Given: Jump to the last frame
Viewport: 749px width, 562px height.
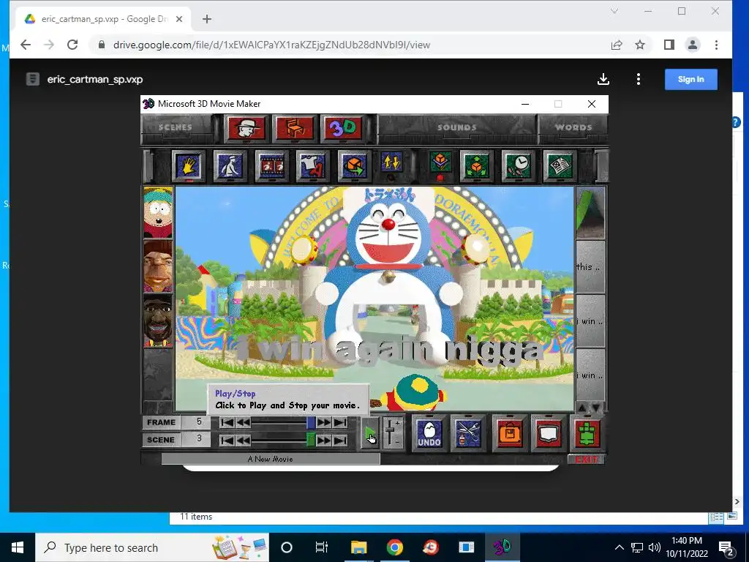Looking at the screenshot, I should pos(340,422).
